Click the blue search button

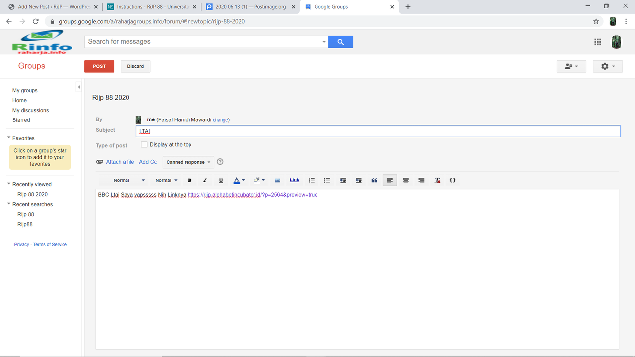[340, 42]
